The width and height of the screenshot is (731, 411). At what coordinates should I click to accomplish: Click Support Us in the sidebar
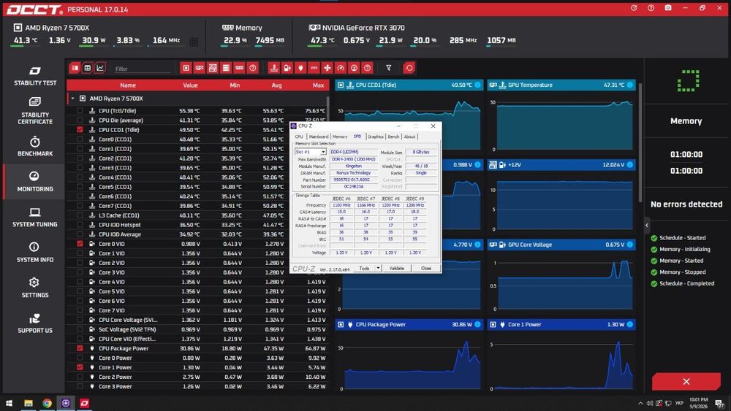(35, 323)
